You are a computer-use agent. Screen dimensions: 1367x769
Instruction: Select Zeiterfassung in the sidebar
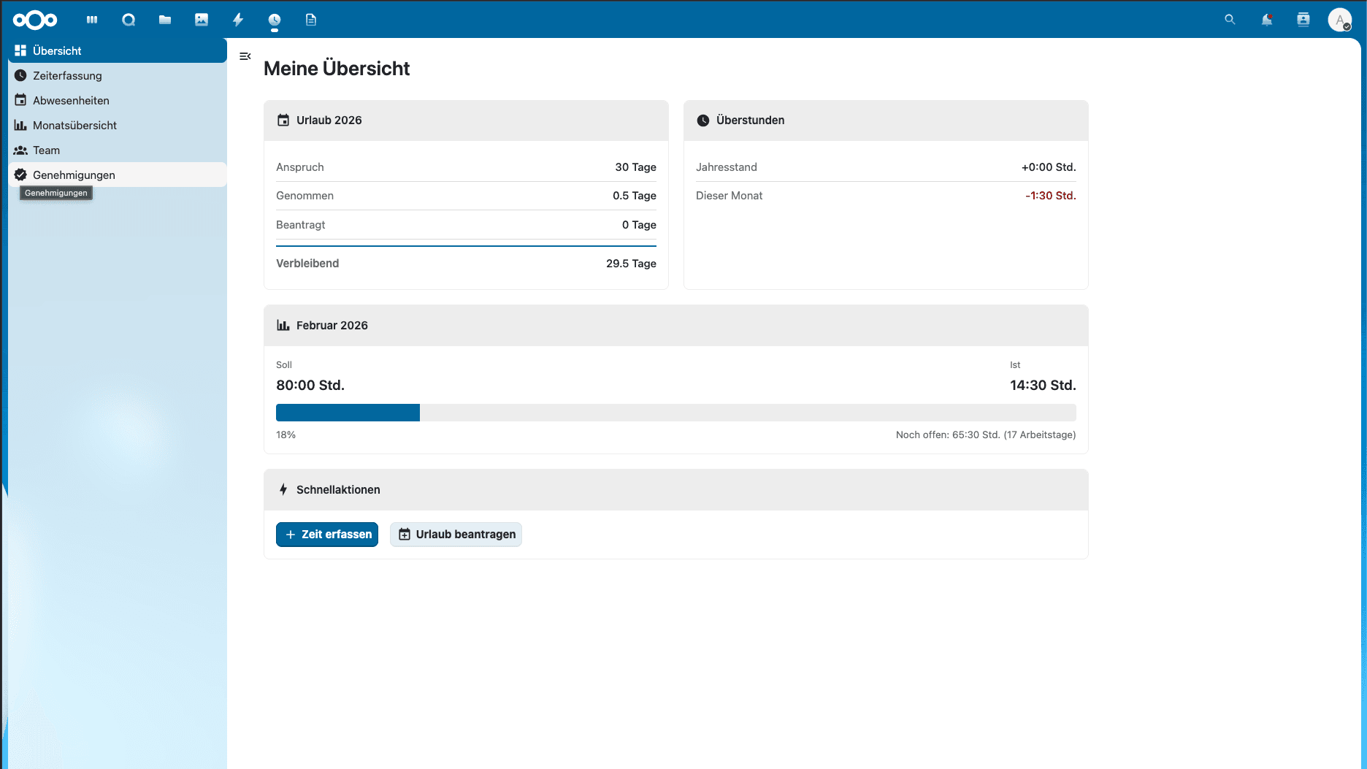66,75
